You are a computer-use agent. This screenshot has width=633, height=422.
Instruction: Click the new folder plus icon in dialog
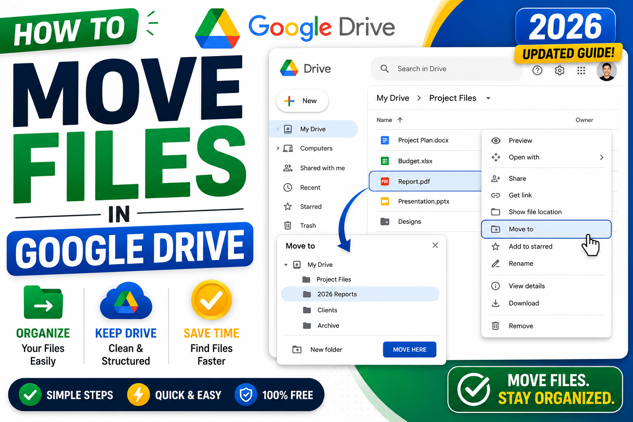(297, 349)
